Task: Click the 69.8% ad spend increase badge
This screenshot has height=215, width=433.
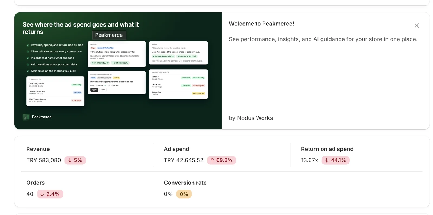Action: (221, 160)
